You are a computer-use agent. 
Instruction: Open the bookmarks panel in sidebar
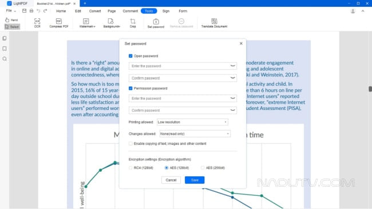(5, 49)
